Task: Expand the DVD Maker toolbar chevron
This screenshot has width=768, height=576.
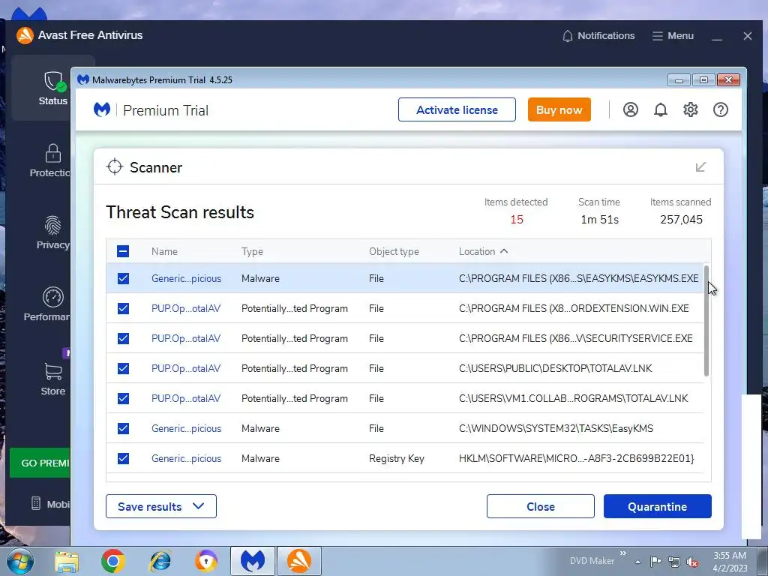Action: (623, 553)
